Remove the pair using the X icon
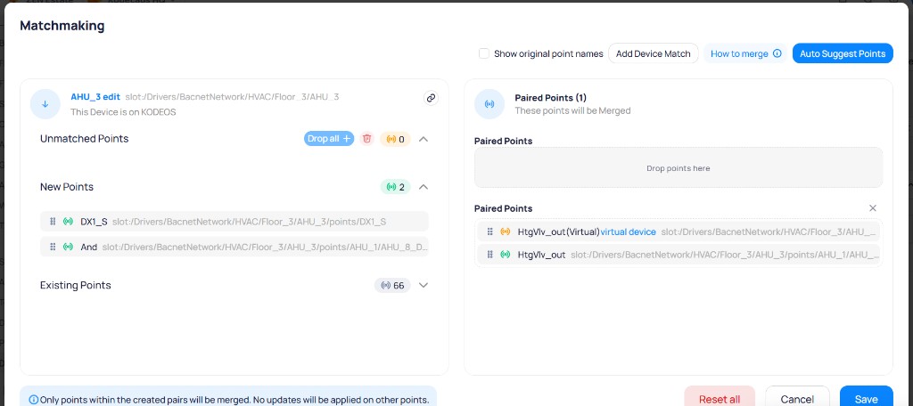This screenshot has height=406, width=913. (x=873, y=208)
